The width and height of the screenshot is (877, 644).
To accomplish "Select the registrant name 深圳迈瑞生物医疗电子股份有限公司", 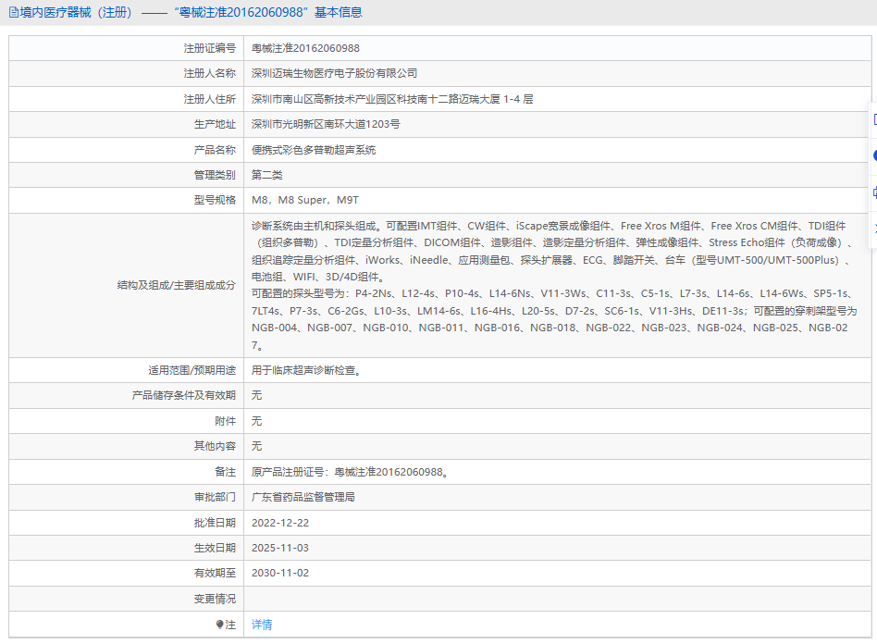I will coord(335,73).
